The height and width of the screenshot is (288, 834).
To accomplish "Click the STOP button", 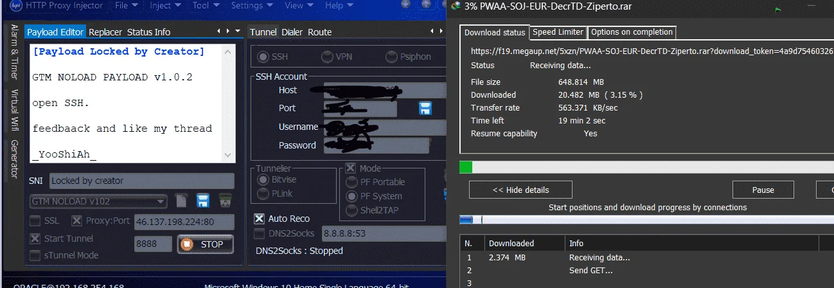I will coord(204,244).
